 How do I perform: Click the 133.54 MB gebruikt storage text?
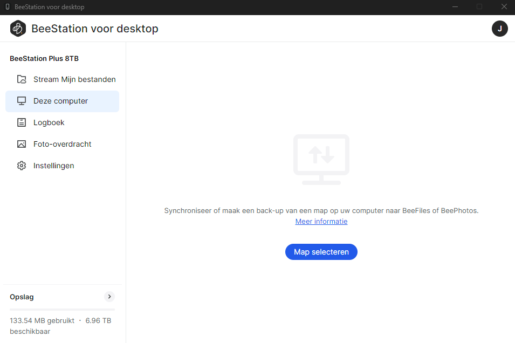[x=42, y=321]
